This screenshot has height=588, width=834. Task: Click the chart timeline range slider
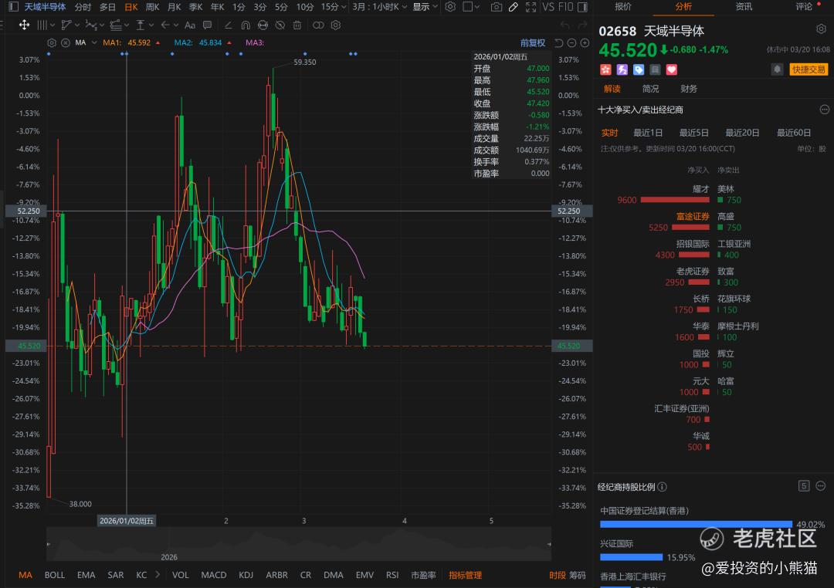click(299, 544)
